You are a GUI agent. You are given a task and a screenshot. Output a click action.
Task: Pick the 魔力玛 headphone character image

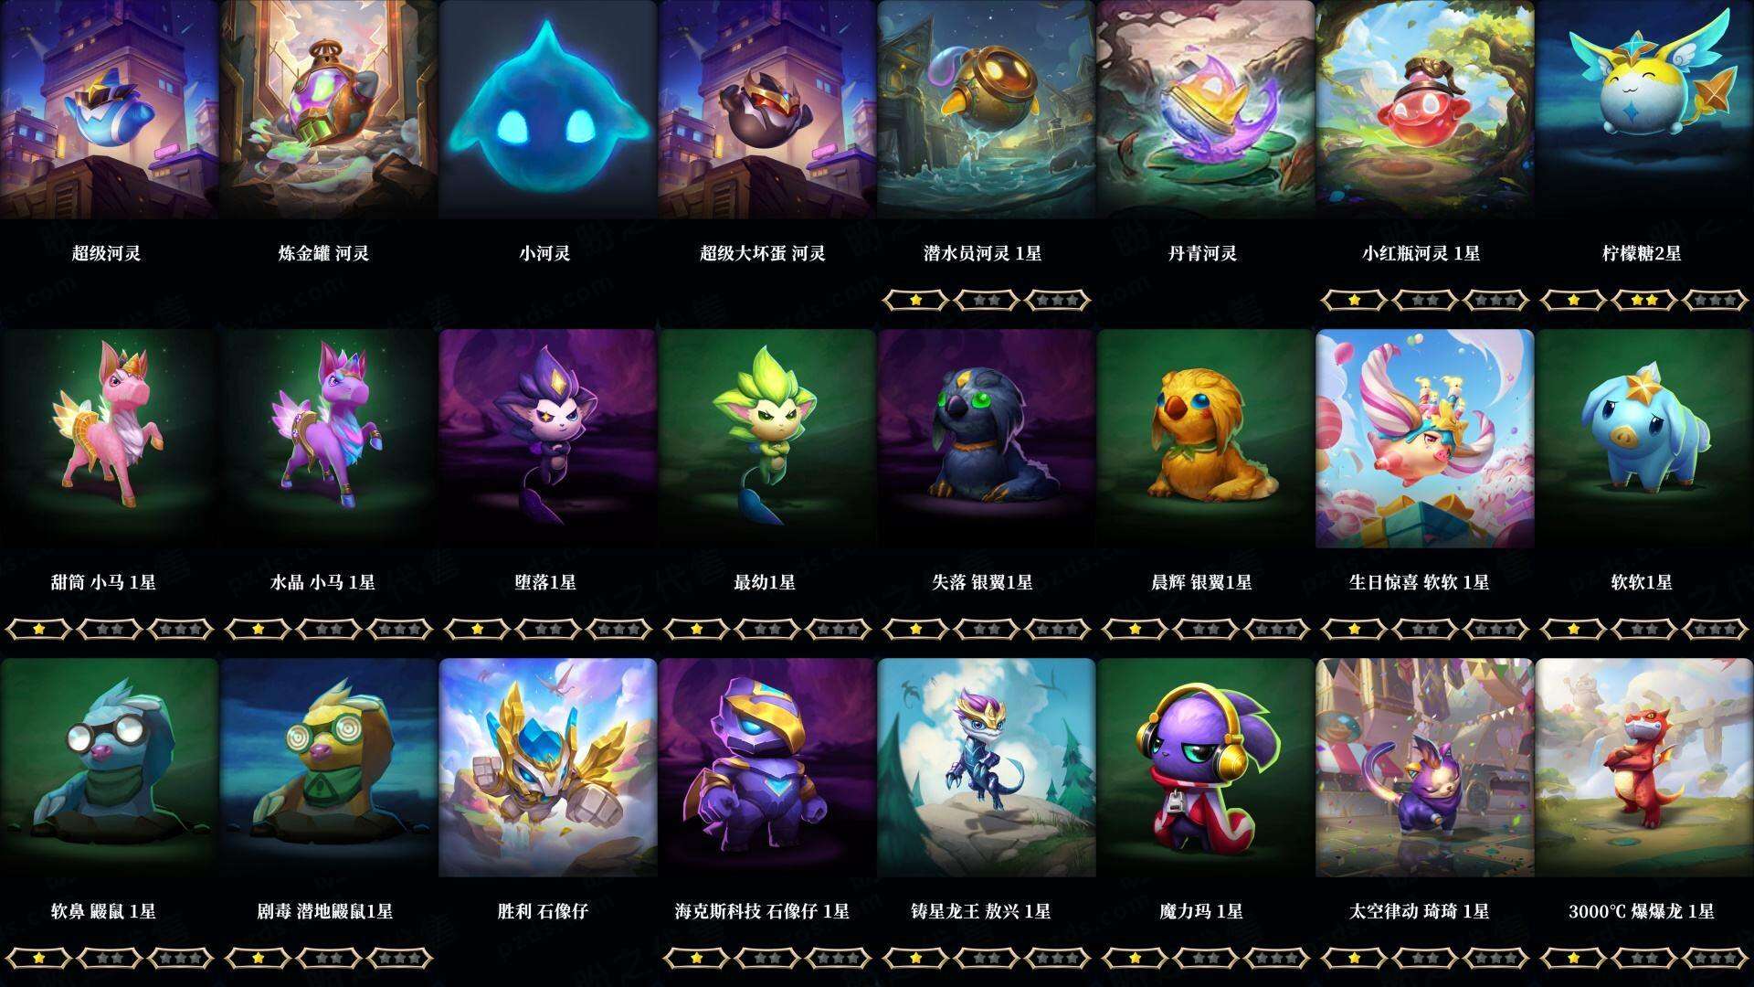point(1205,768)
